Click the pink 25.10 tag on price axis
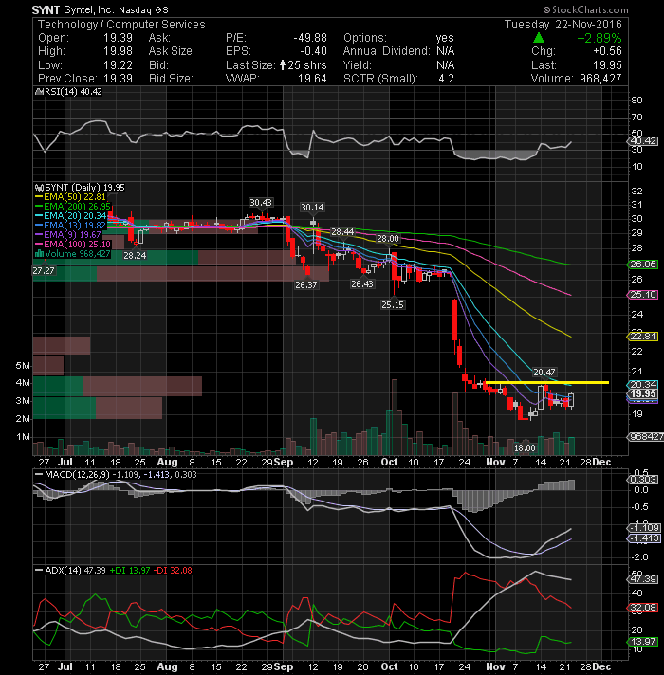This screenshot has height=675, width=664. pos(643,295)
